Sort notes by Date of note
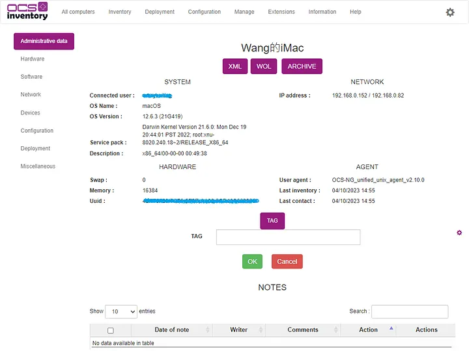Screen dimensions: 469x351 pos(172,330)
